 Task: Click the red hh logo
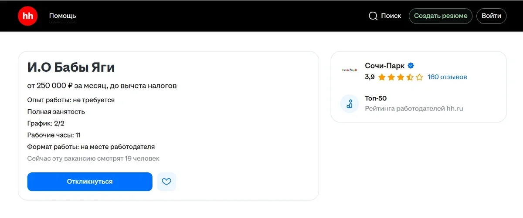click(x=27, y=16)
